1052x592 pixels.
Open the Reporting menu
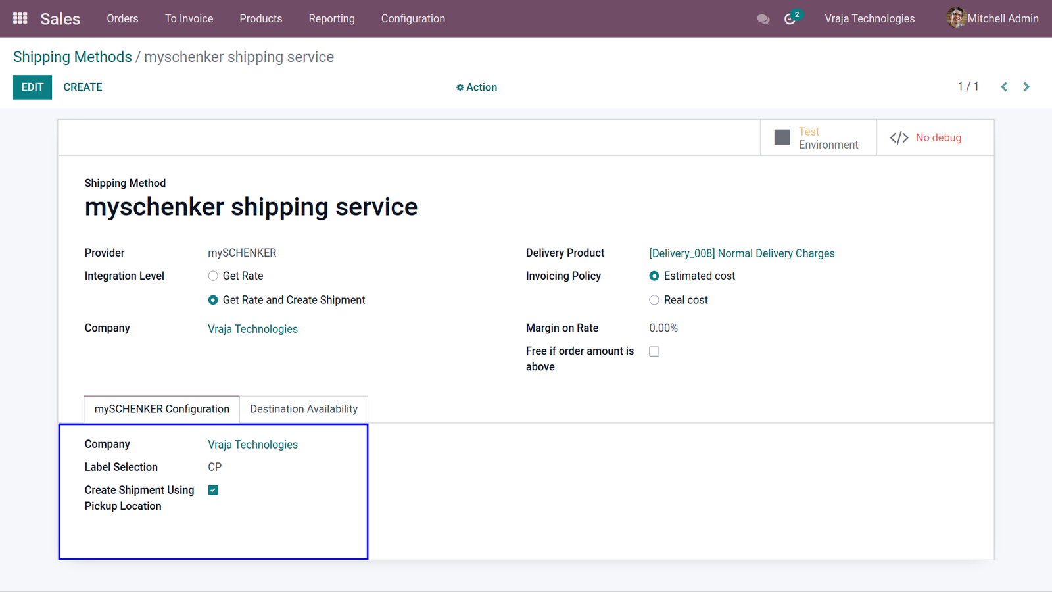coord(331,18)
